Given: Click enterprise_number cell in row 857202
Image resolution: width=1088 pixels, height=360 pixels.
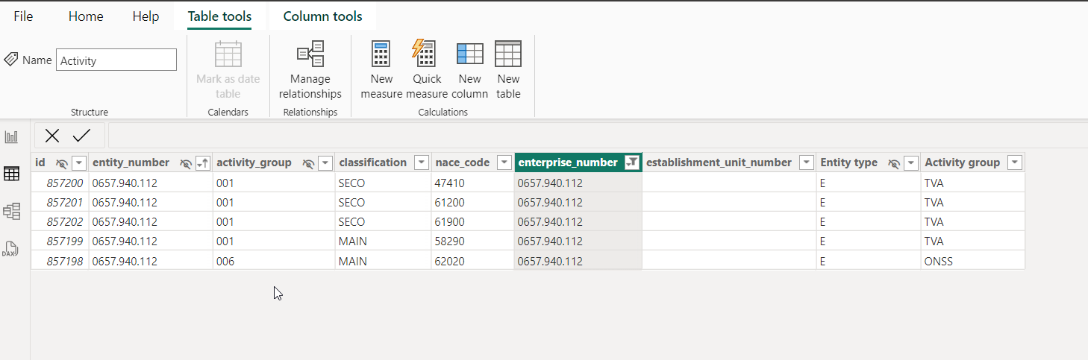Looking at the screenshot, I should 578,221.
